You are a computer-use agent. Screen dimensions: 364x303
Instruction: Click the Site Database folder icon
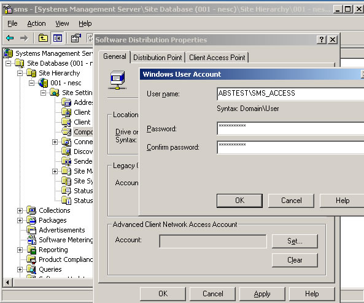pyautogui.click(x=20, y=63)
